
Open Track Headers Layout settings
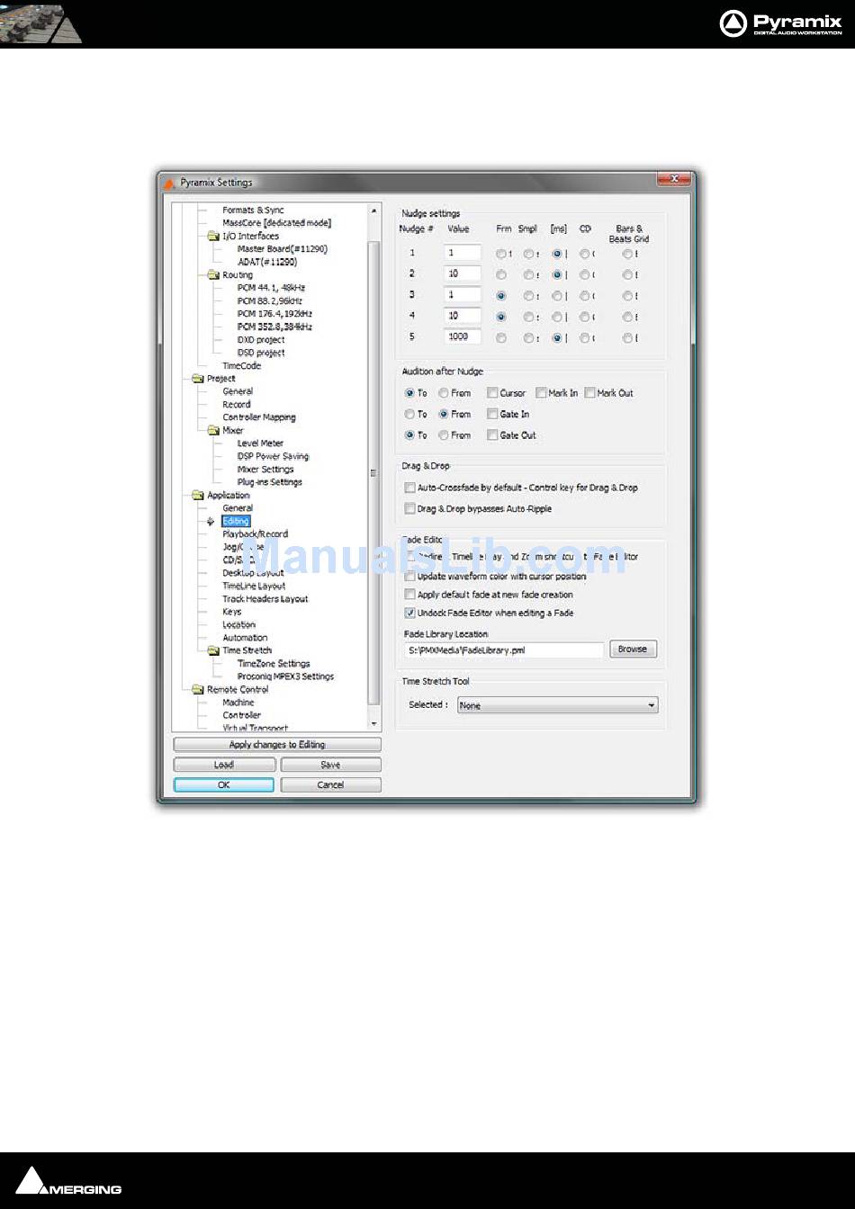[x=265, y=599]
